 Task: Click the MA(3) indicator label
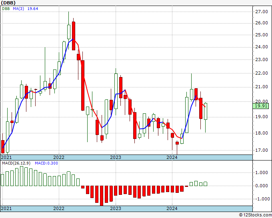pos(18,9)
